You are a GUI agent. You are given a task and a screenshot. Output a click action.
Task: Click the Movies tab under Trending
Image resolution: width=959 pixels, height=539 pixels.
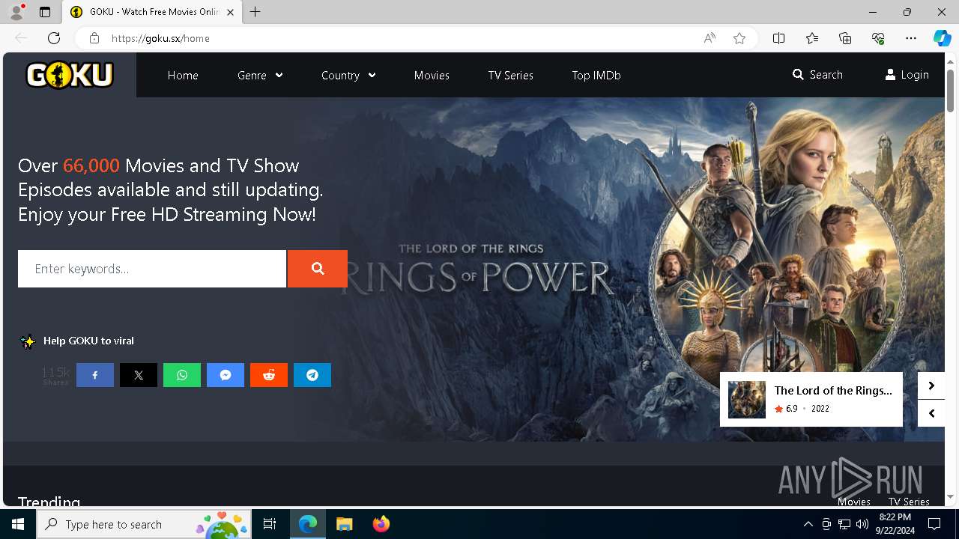(854, 502)
